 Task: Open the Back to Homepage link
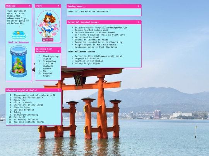coord(19,42)
